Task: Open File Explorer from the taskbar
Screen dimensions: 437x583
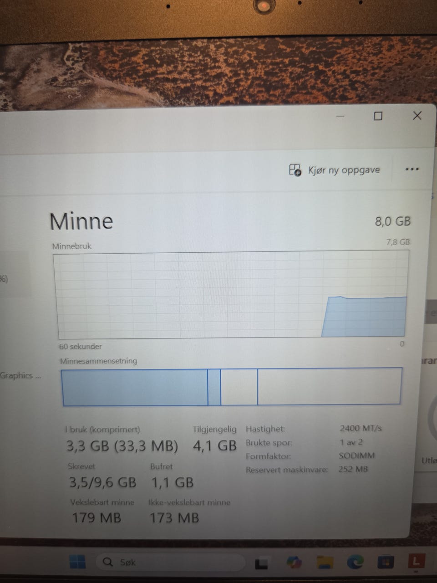Action: [x=325, y=563]
